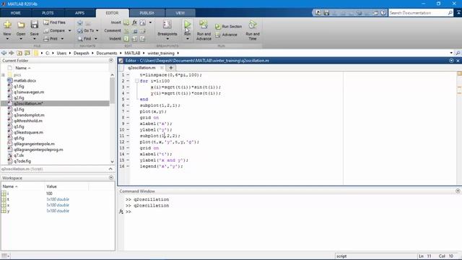Viewport: 462px width, 260px height.
Task: Open the Current Folder panel actions menu
Action: (111, 61)
